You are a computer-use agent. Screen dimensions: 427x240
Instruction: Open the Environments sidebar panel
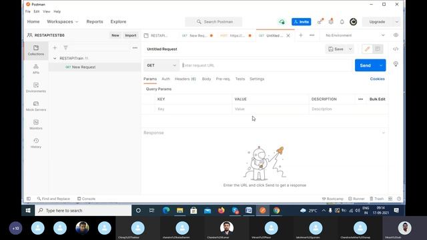pyautogui.click(x=36, y=87)
